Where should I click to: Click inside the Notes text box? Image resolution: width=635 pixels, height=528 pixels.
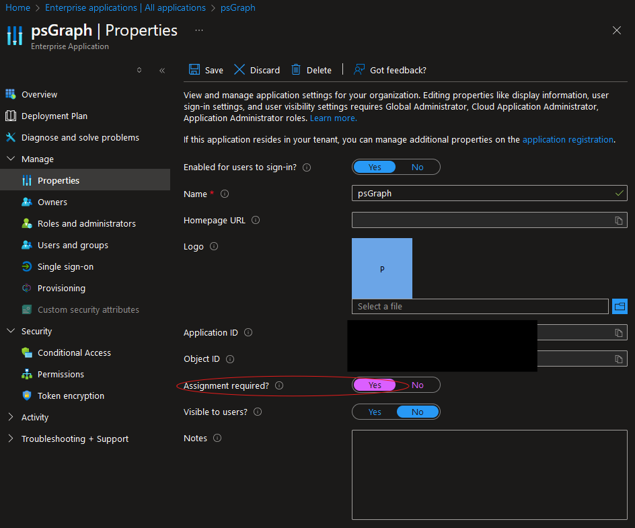(x=489, y=474)
